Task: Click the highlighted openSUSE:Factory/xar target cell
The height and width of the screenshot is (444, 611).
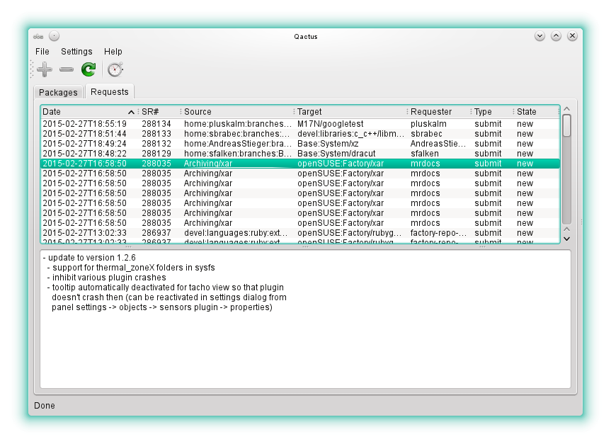Action: pos(341,164)
